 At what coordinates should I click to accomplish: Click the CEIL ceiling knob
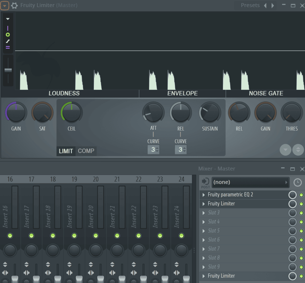tap(71, 112)
